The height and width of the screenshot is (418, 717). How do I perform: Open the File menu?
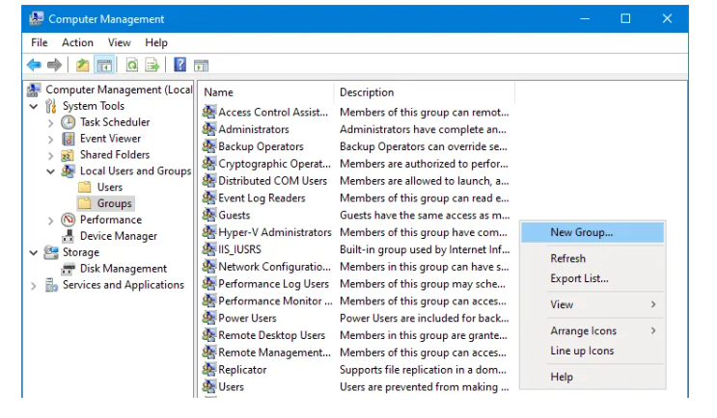click(x=40, y=43)
